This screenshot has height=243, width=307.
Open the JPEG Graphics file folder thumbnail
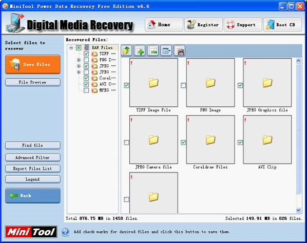pos(267,83)
